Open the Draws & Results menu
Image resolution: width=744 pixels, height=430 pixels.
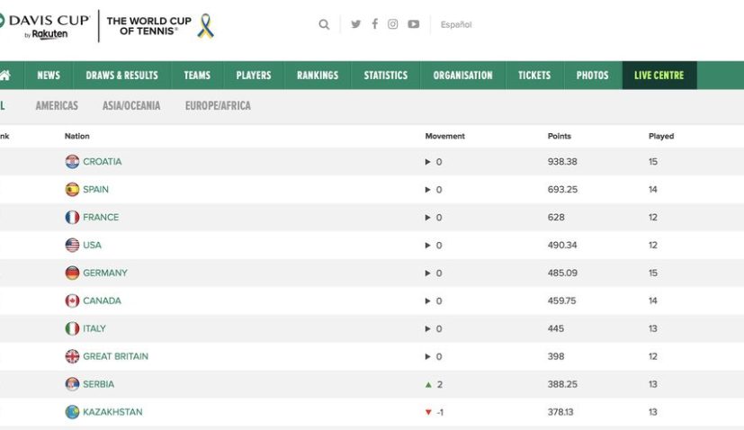(x=121, y=76)
